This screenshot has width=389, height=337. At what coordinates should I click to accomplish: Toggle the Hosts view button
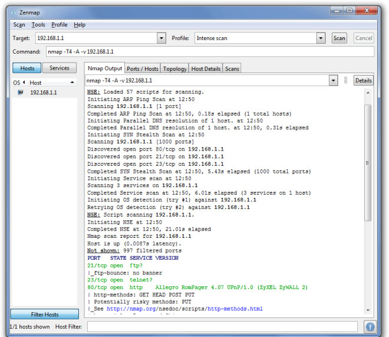pos(27,68)
